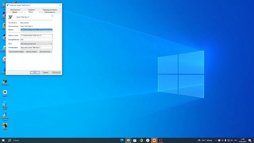The image size is (254, 143).
Task: Click the Рабочая папка input field
Action: [x=37, y=35]
